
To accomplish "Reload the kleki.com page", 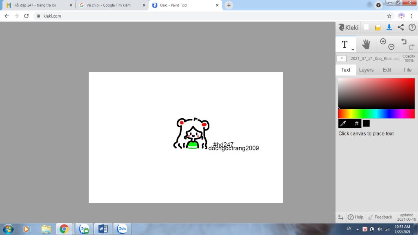I will 26,16.
